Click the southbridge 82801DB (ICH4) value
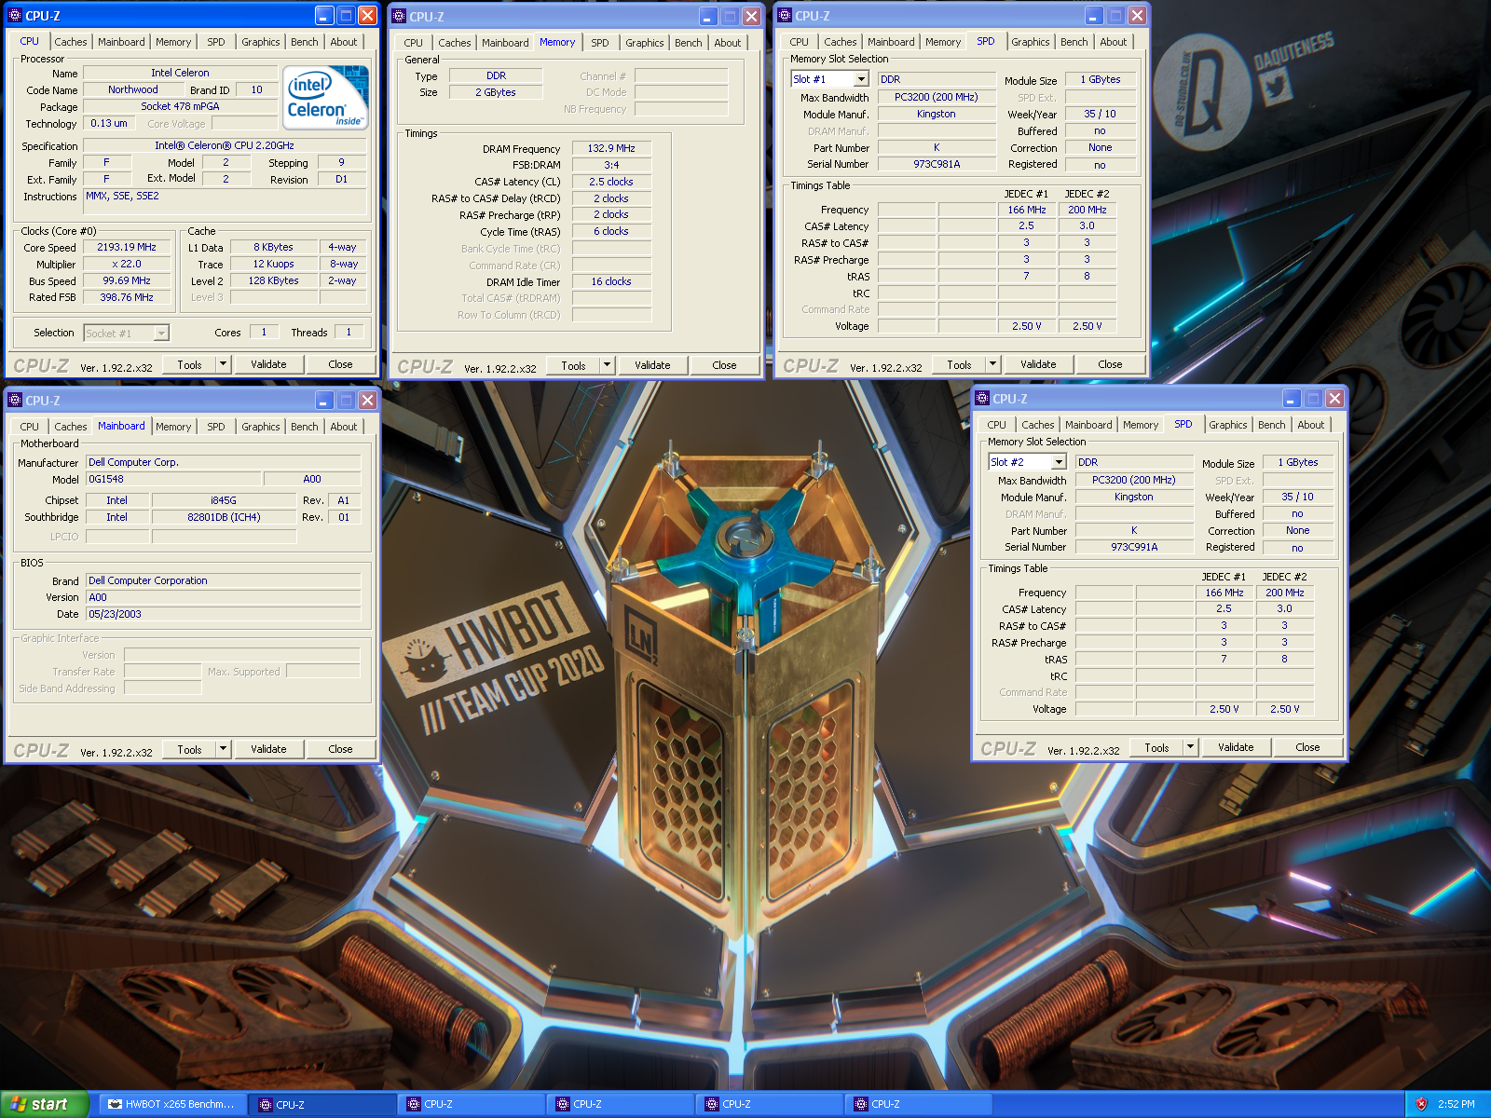Screen dimensions: 1491x1118 click(x=224, y=518)
